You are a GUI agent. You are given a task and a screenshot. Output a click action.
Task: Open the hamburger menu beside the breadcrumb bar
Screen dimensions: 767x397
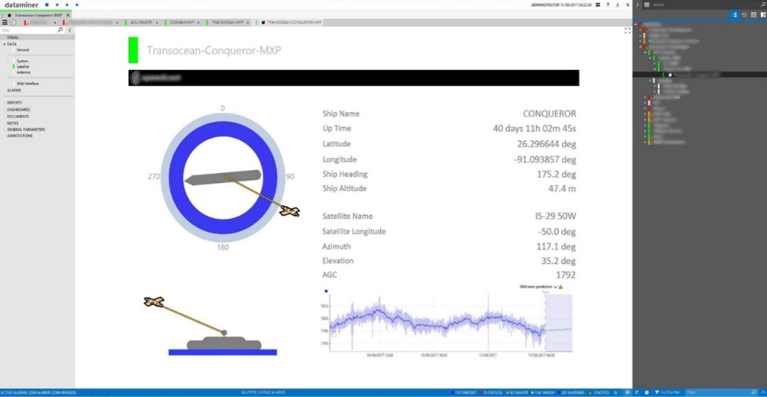tap(5, 22)
